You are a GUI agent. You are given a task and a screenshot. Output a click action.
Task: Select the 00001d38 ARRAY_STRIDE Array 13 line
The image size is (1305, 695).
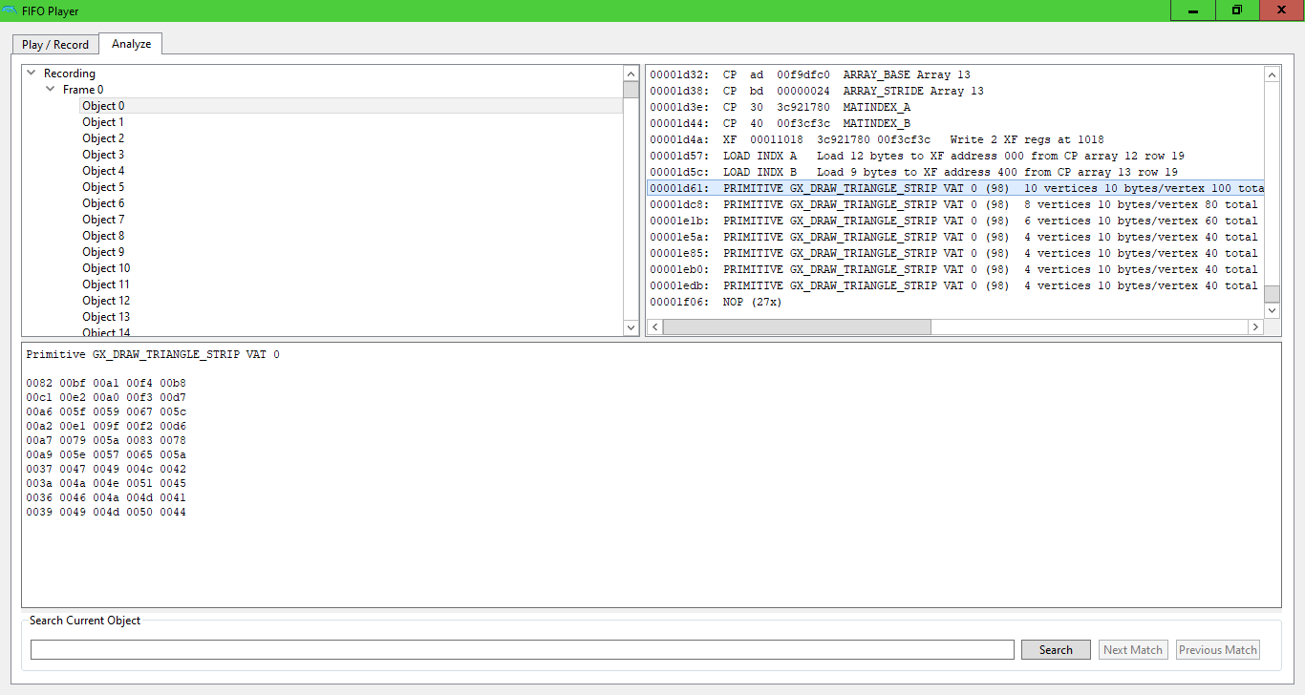[954, 91]
